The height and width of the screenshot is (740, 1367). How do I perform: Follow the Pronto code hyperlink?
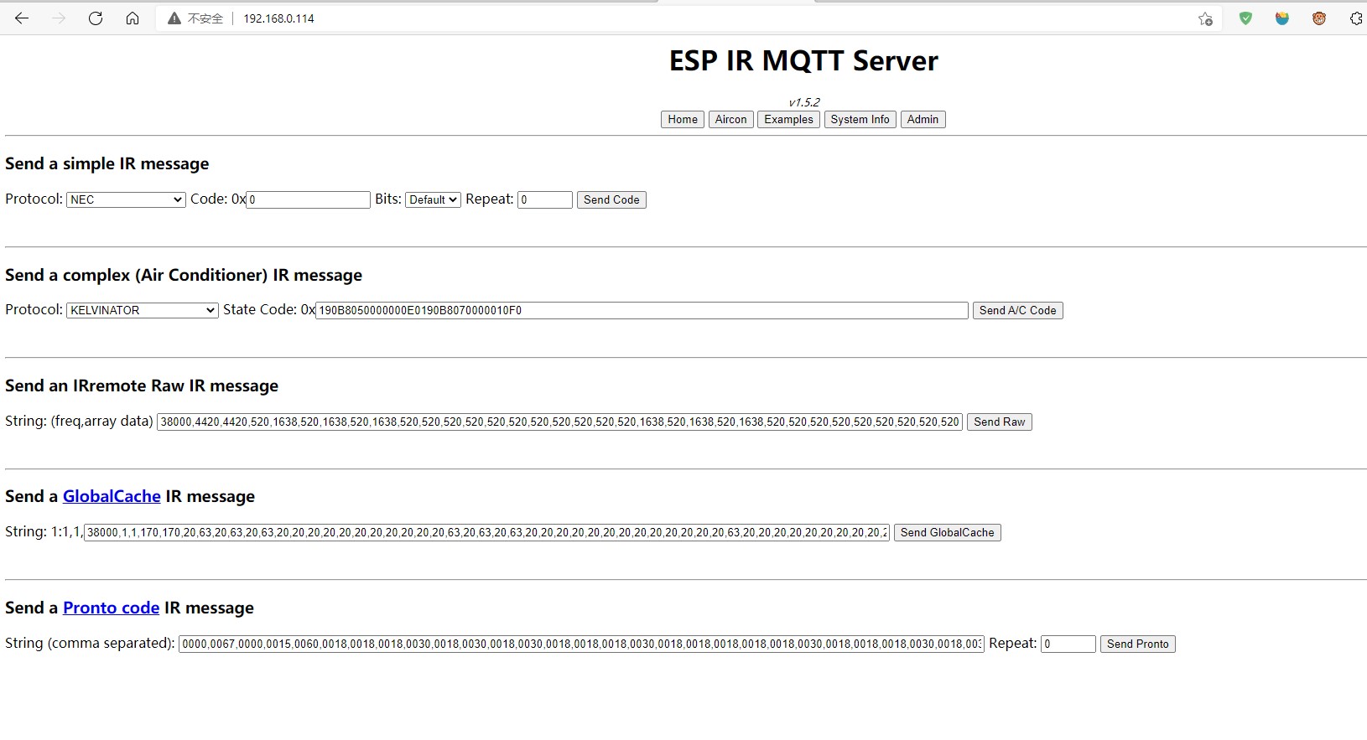click(111, 608)
